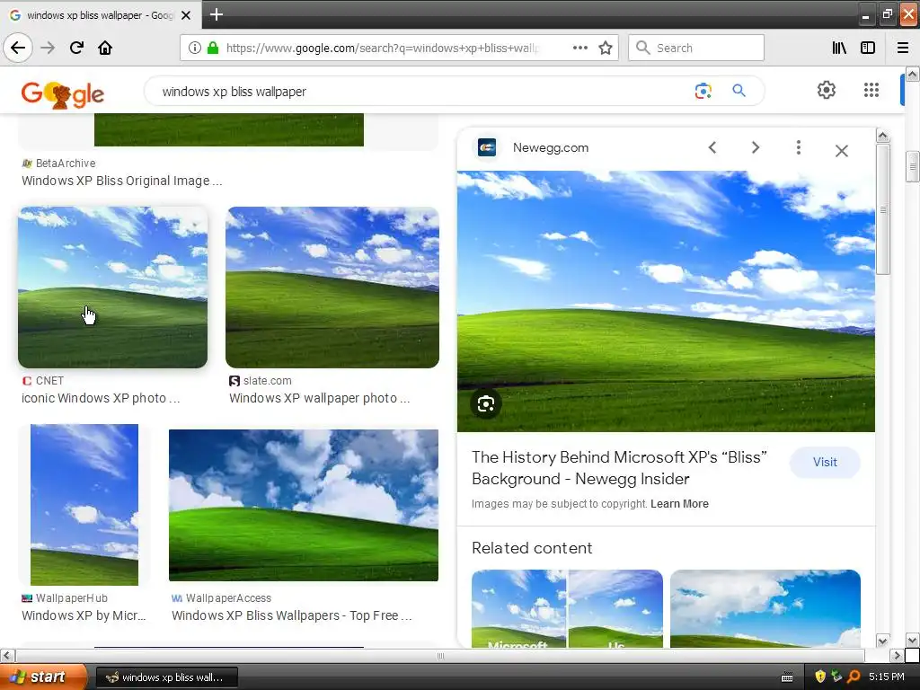This screenshot has height=690, width=920.
Task: Open the WallpaperHub portrait thumbnail
Action: point(84,505)
